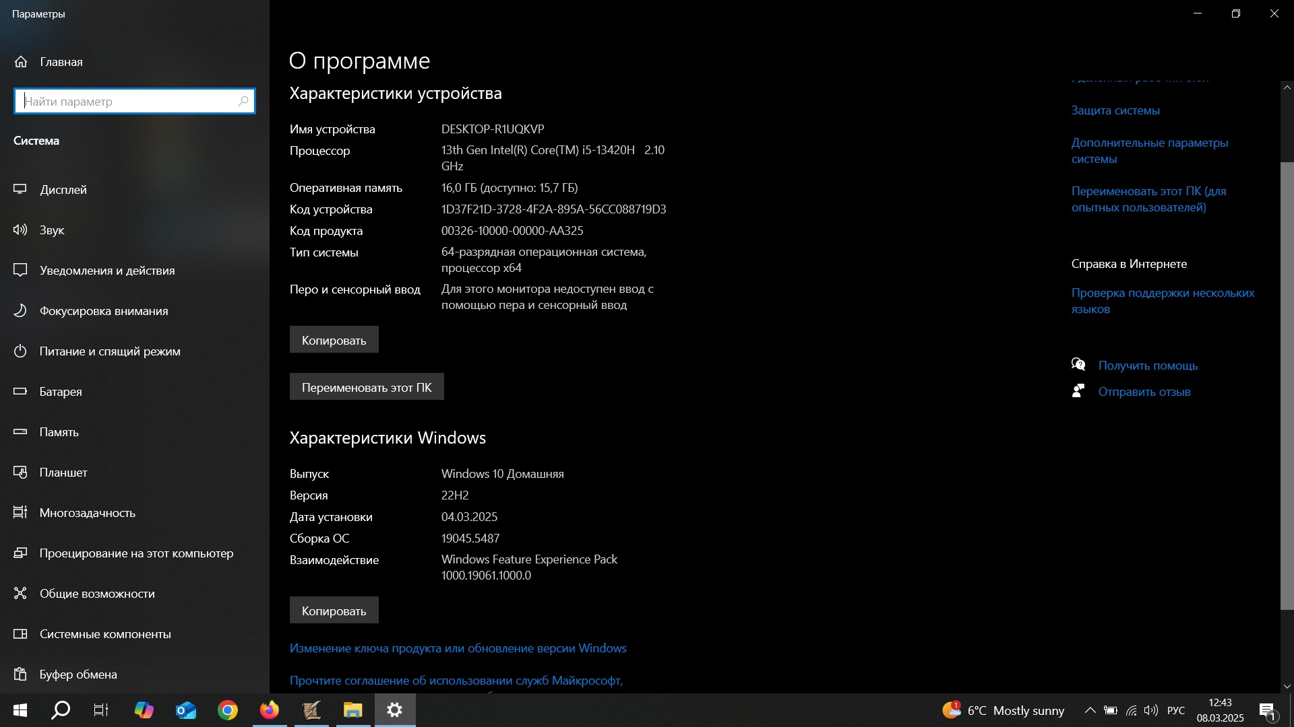1294x727 pixels.
Task: Open Питание и спящий режим settings
Action: coord(110,351)
